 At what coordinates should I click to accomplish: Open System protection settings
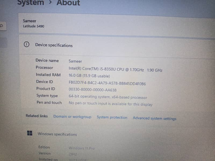tap(112, 117)
